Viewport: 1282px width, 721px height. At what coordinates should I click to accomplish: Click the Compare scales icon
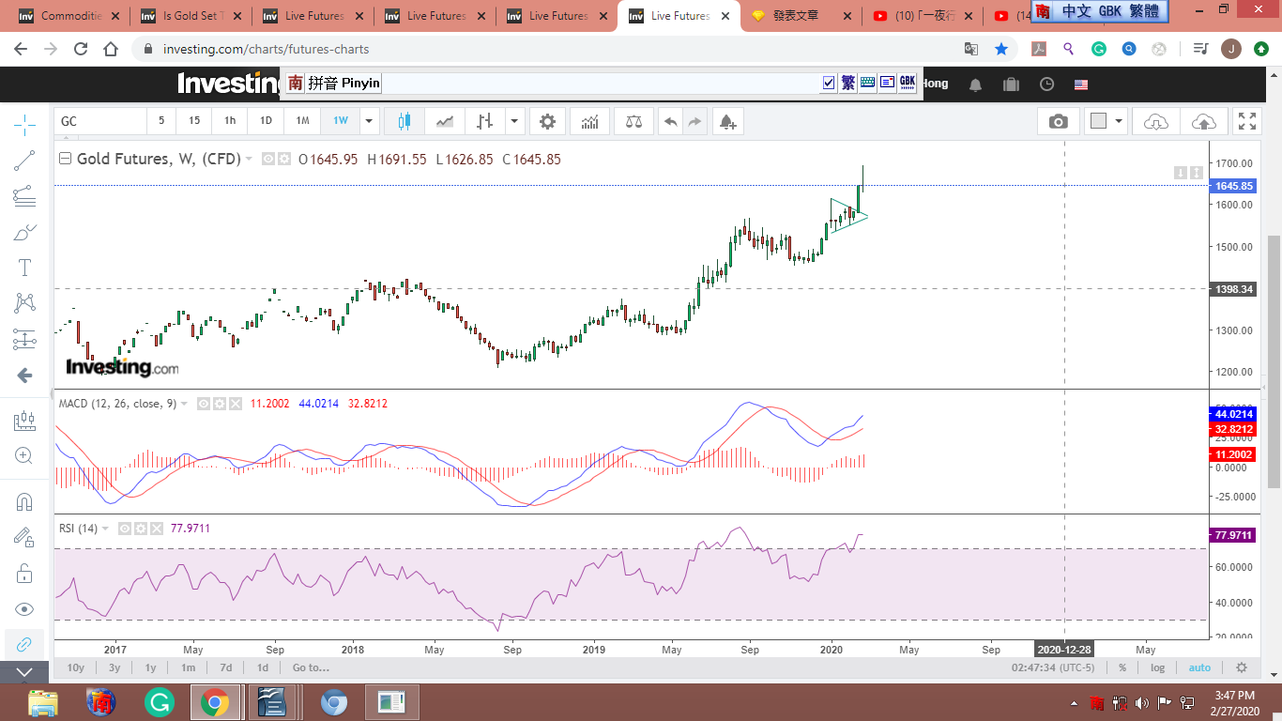[633, 121]
